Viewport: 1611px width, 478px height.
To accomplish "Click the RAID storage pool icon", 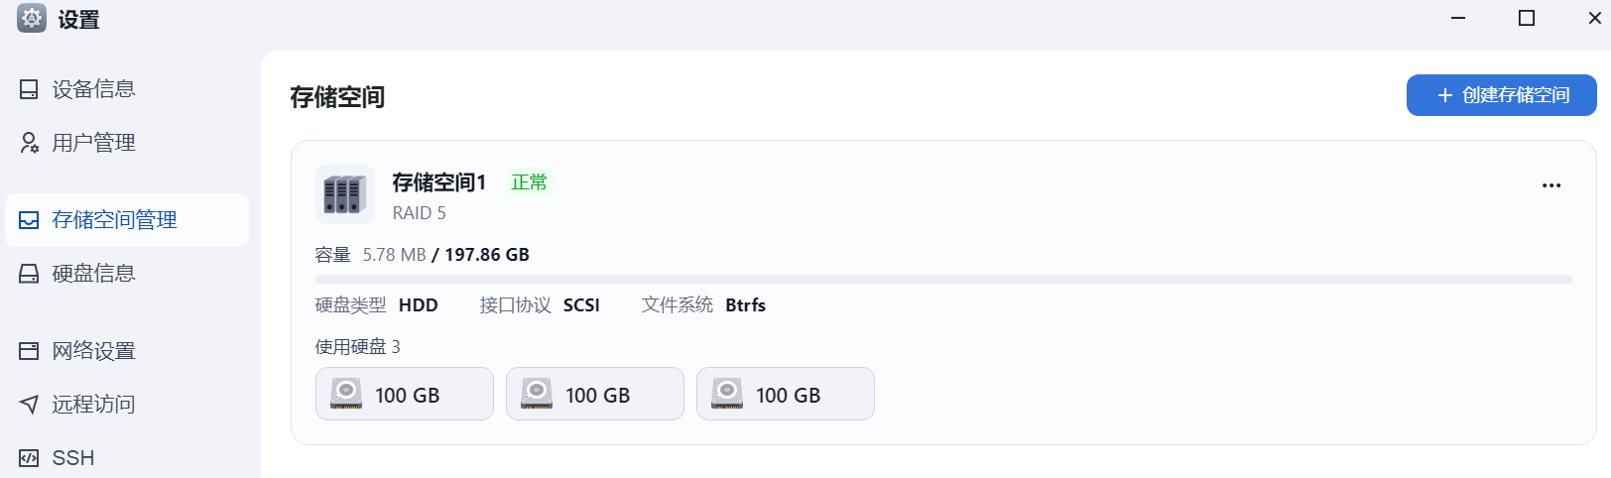I will 345,194.
